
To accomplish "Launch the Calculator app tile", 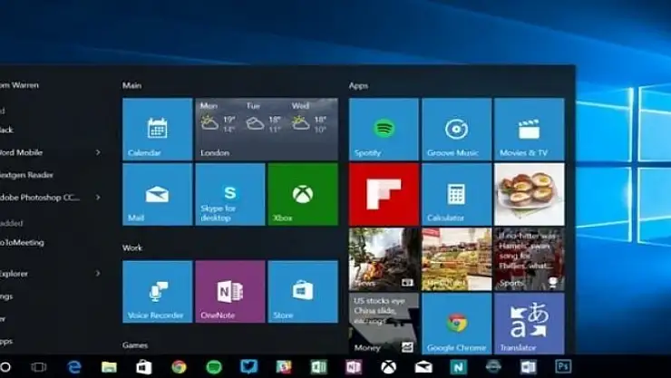I will [x=456, y=194].
